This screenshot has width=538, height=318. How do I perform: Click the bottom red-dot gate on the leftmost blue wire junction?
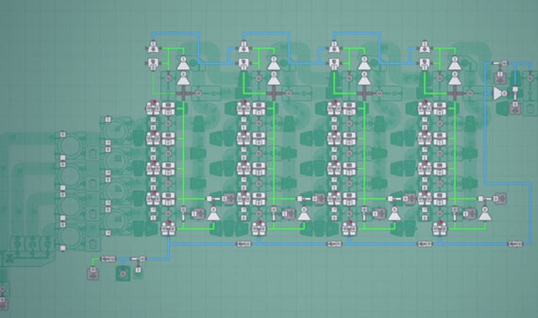pos(168,229)
